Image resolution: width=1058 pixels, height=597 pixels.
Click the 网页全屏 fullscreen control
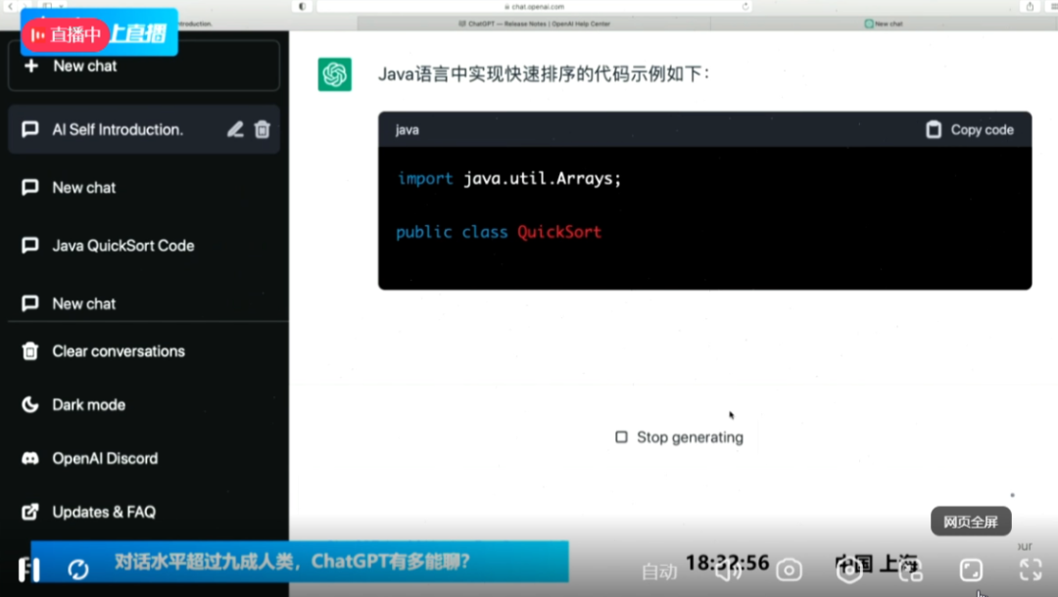coord(969,522)
